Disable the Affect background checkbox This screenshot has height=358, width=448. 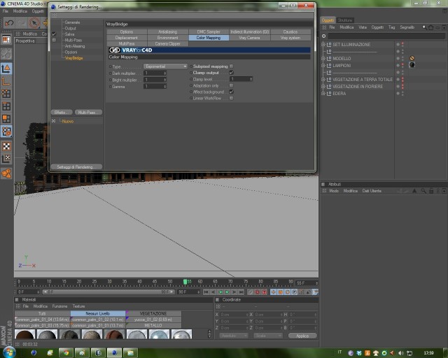pos(232,92)
